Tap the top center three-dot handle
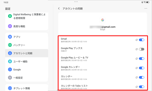 coord(76,2)
